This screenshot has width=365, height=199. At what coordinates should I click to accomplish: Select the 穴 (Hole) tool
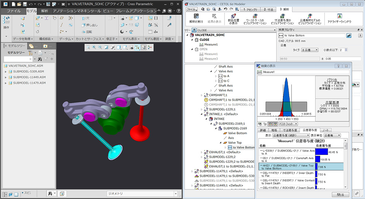click(x=86, y=18)
